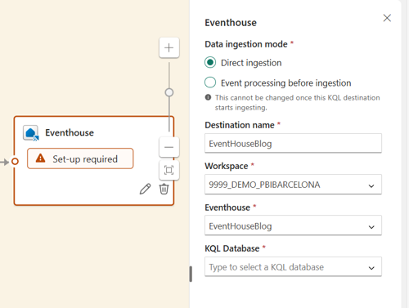Open the Eventhouse dropdown
Image resolution: width=409 pixels, height=308 pixels.
point(293,225)
